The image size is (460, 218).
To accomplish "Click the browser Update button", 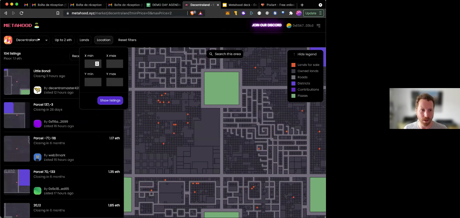I will [314, 13].
